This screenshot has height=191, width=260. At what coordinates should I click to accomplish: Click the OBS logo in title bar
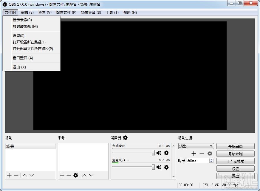pyautogui.click(x=5, y=4)
